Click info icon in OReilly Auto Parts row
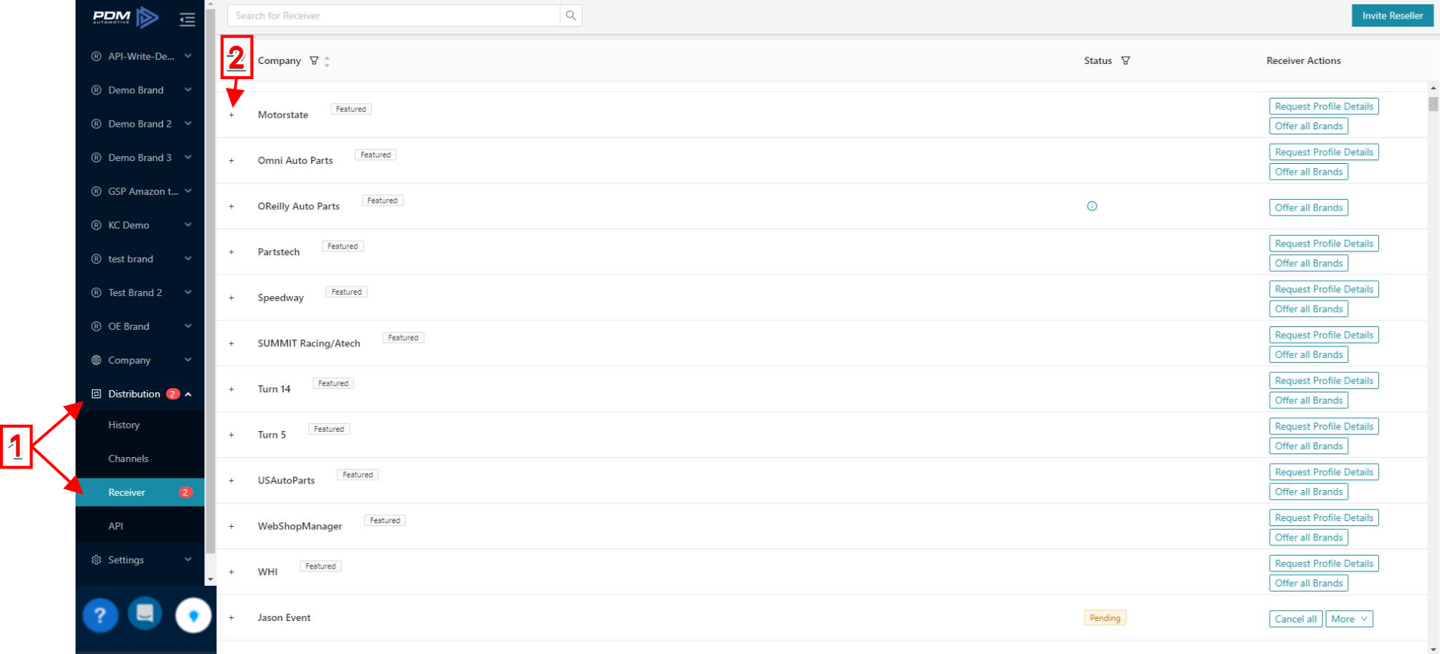1440x654 pixels. pos(1092,206)
